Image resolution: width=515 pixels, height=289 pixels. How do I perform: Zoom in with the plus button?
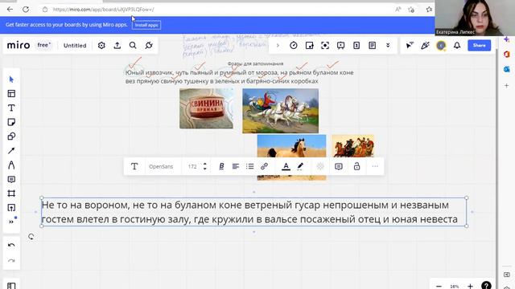(x=470, y=286)
